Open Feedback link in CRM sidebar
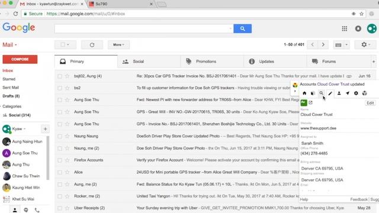 pos(359,199)
